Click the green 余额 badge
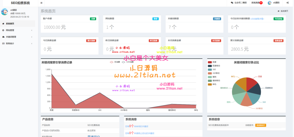Viewport: 294px width, 137px height. 93,19
